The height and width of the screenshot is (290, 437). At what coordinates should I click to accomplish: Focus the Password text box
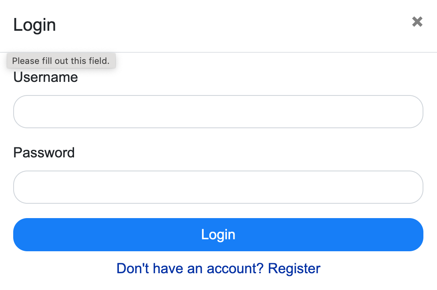coord(218,187)
